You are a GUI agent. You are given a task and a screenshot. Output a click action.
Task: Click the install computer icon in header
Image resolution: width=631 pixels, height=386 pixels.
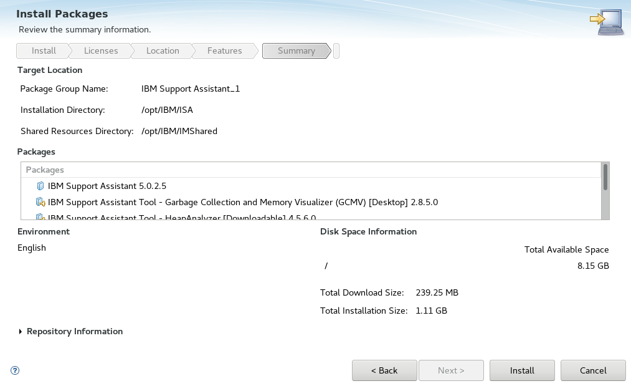[x=607, y=22]
